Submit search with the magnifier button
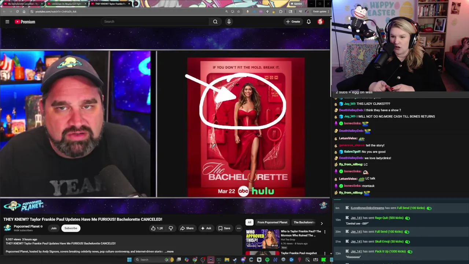Image resolution: width=469 pixels, height=264 pixels. click(x=215, y=22)
